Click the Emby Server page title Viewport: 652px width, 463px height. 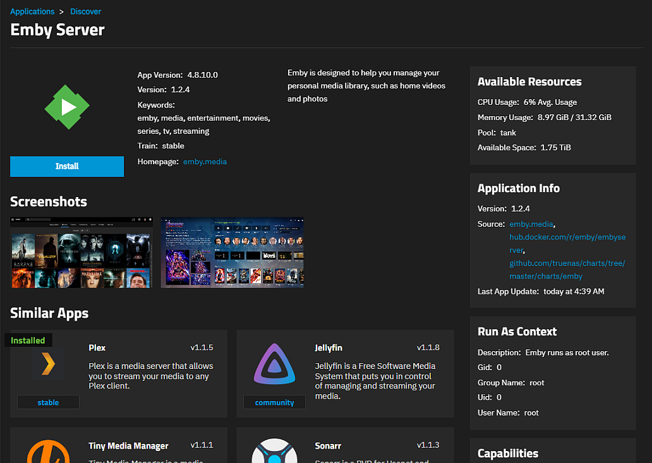[57, 30]
